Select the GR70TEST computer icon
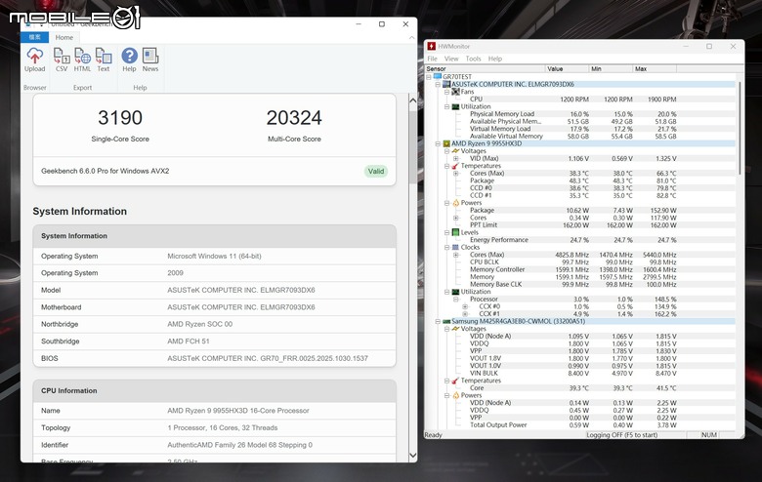Screen dimensions: 762x482 (x=438, y=77)
